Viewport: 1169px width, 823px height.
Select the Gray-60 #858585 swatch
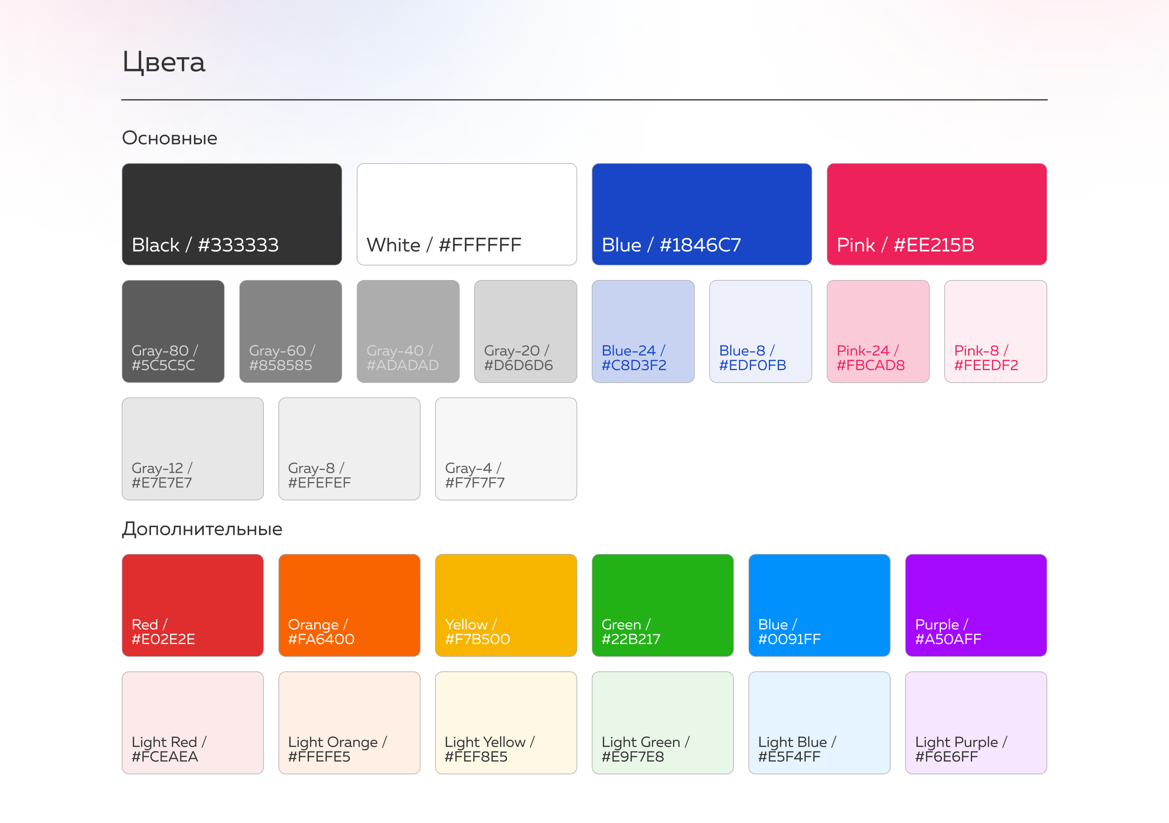point(290,331)
